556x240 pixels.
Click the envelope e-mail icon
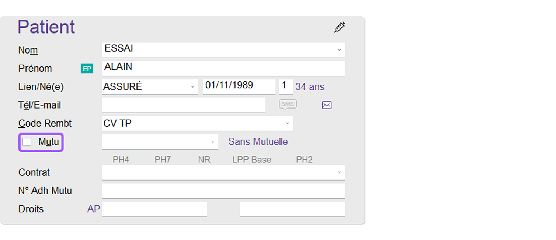[327, 105]
